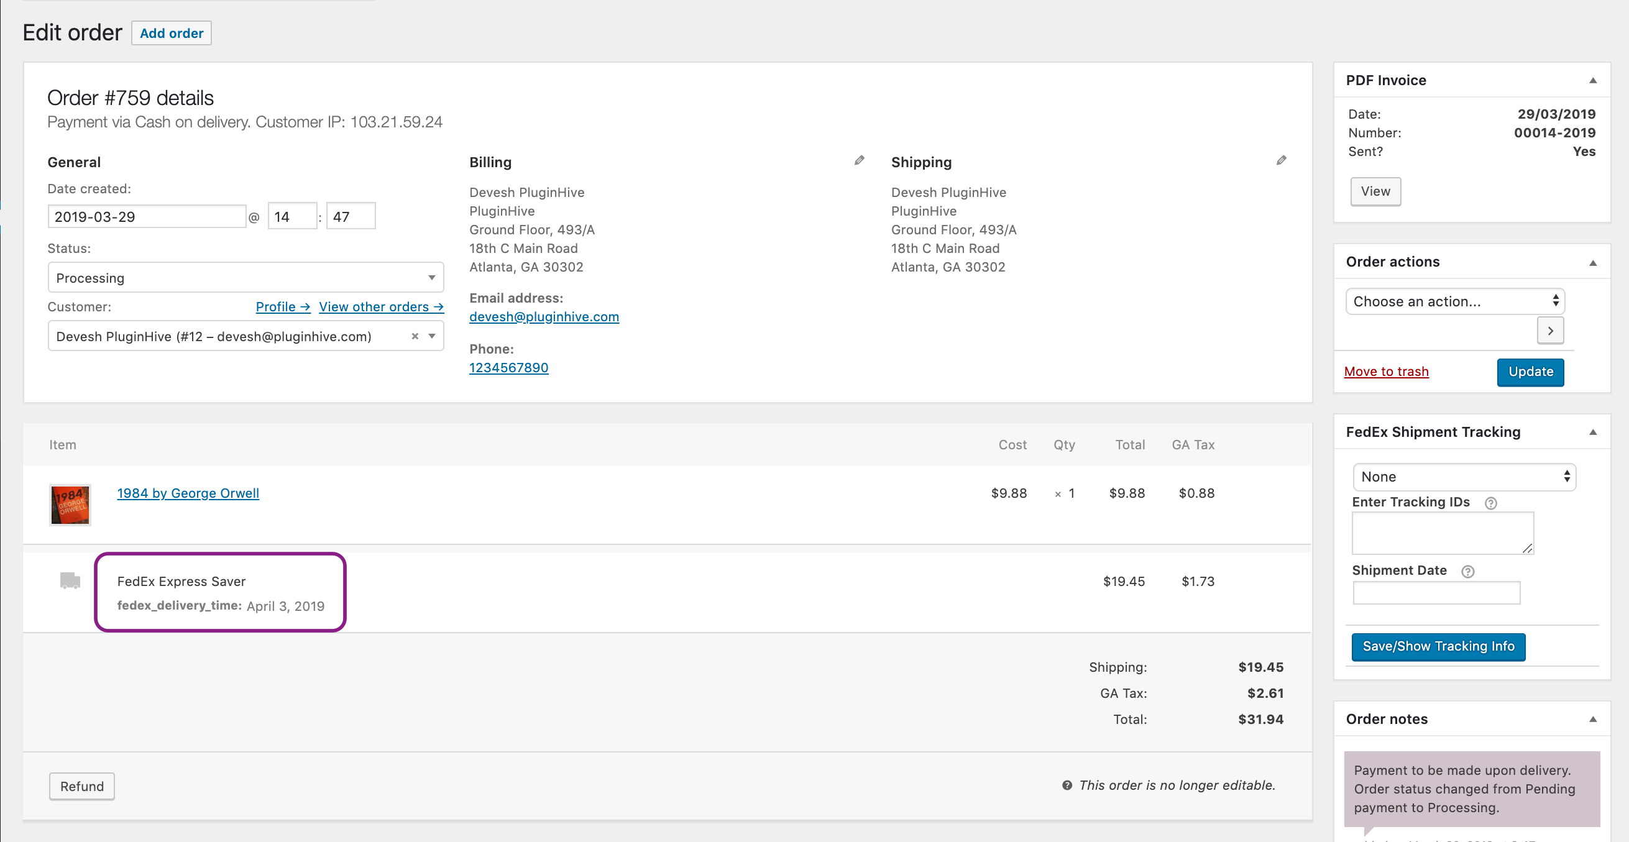
Task: Select the order Status dropdown
Action: 242,278
